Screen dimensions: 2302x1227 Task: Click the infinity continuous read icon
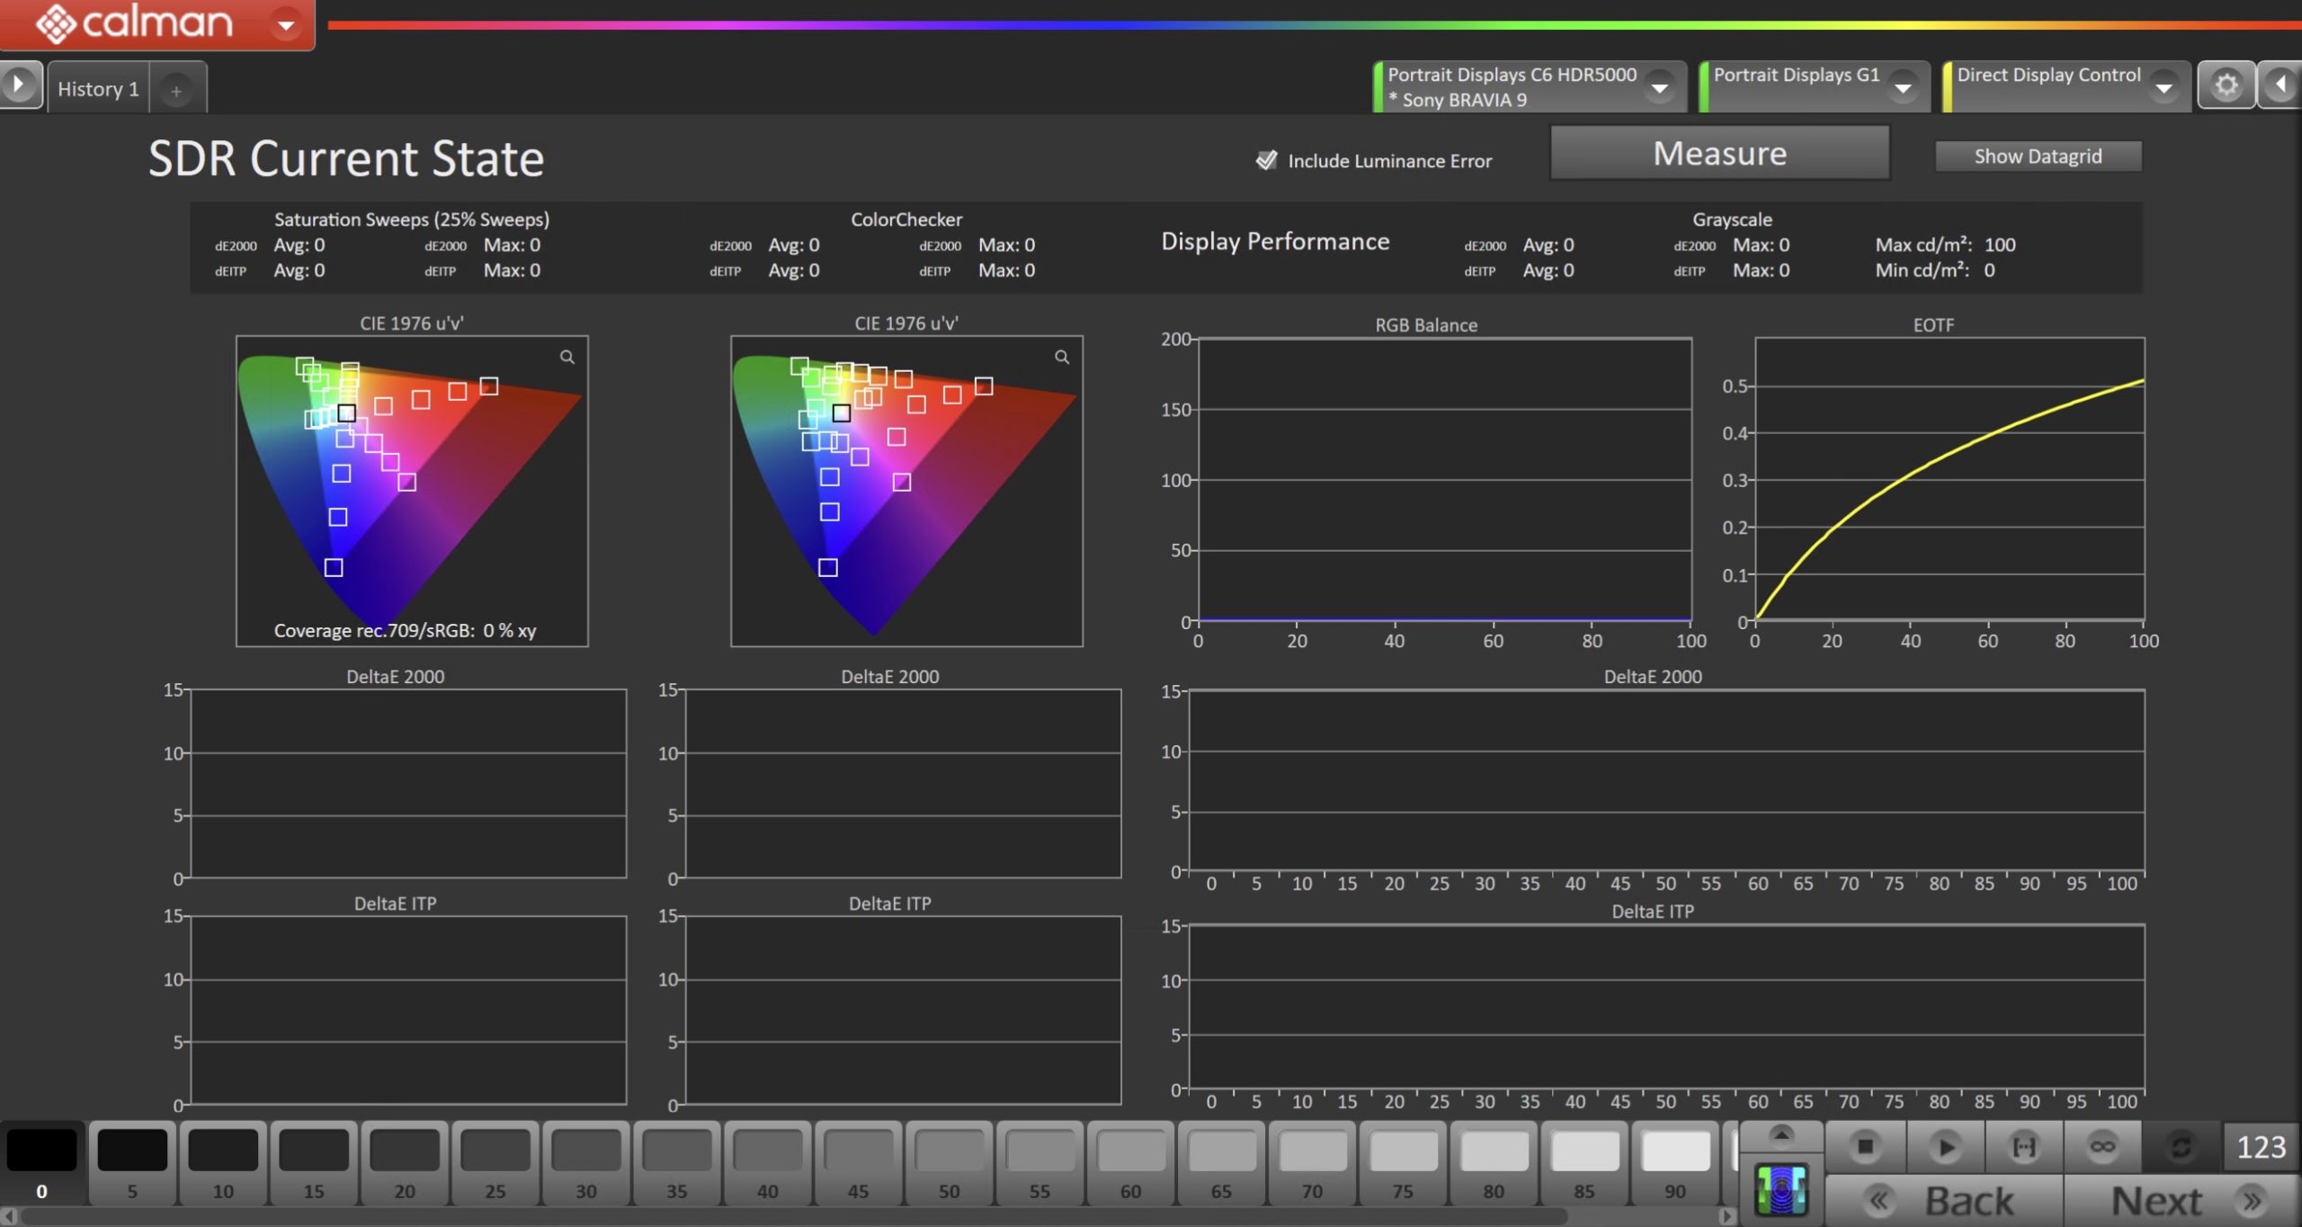click(x=2102, y=1147)
